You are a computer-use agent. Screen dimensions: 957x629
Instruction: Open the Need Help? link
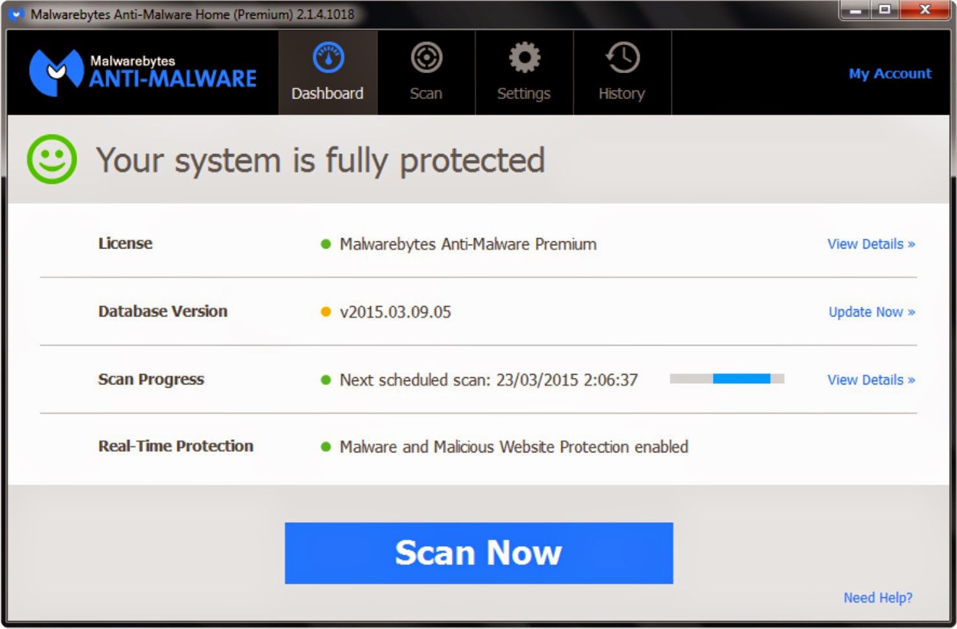878,597
